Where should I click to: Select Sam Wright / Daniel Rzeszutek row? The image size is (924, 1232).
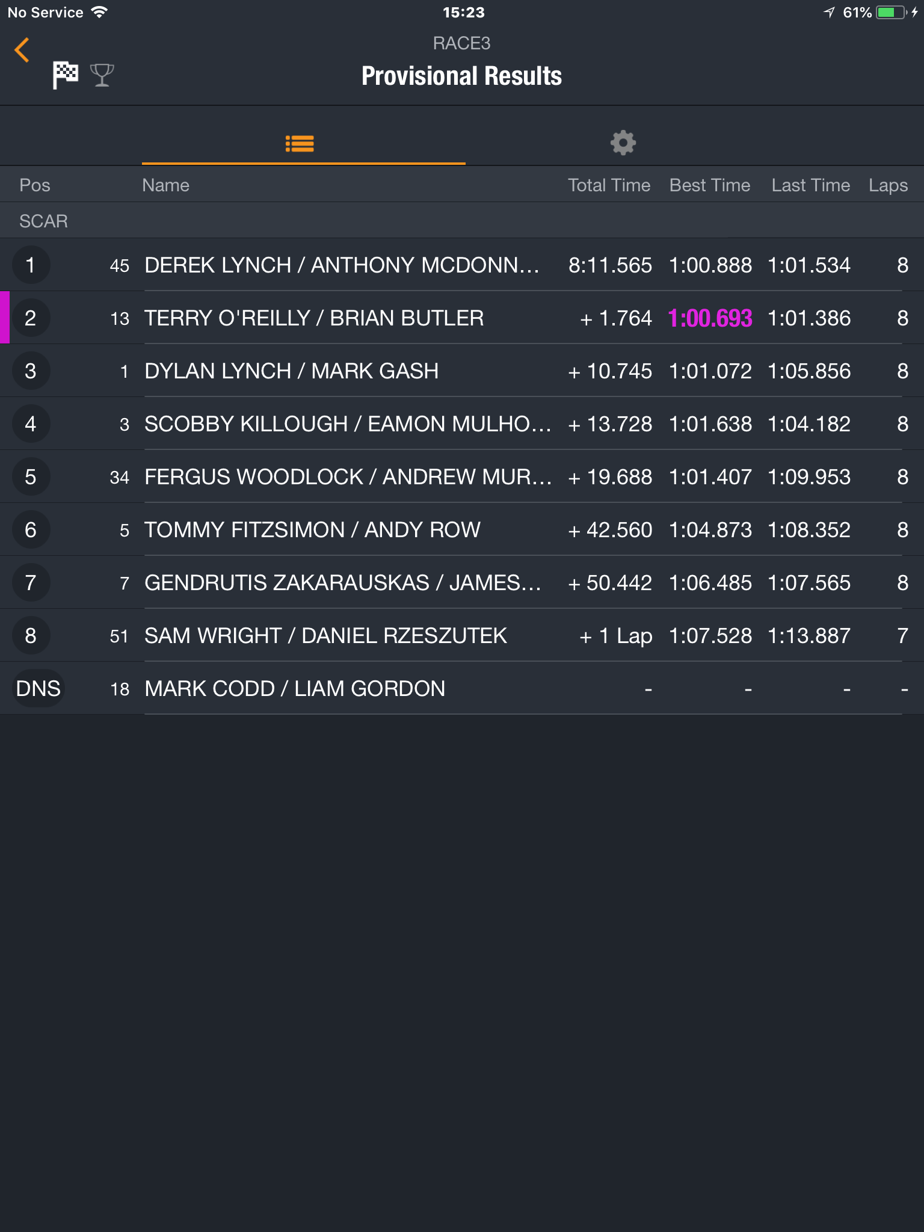(x=462, y=636)
